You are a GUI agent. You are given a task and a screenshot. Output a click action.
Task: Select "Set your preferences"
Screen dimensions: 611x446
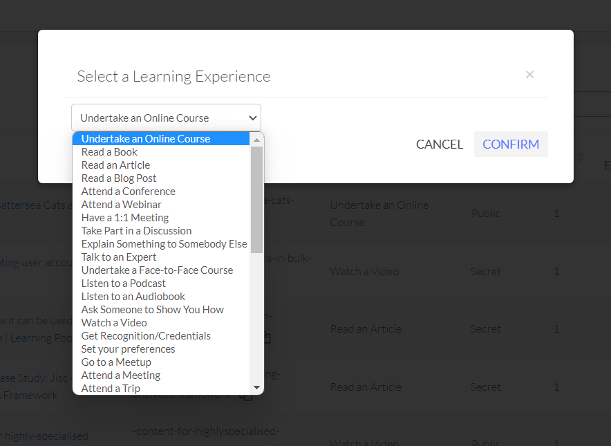pyautogui.click(x=128, y=349)
